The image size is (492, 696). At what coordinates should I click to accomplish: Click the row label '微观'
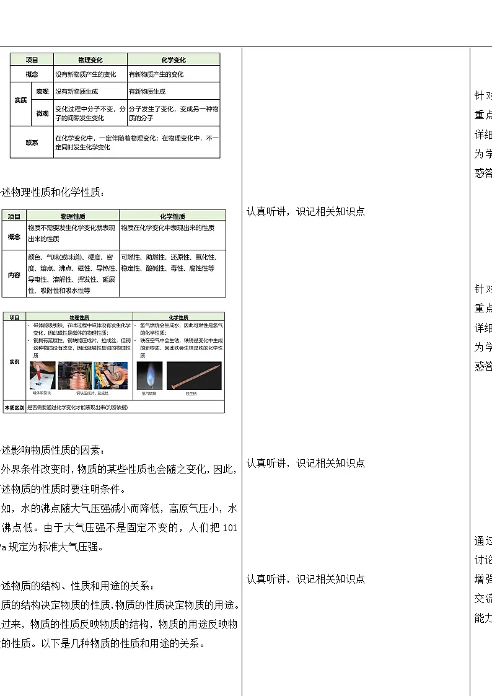[x=43, y=113]
